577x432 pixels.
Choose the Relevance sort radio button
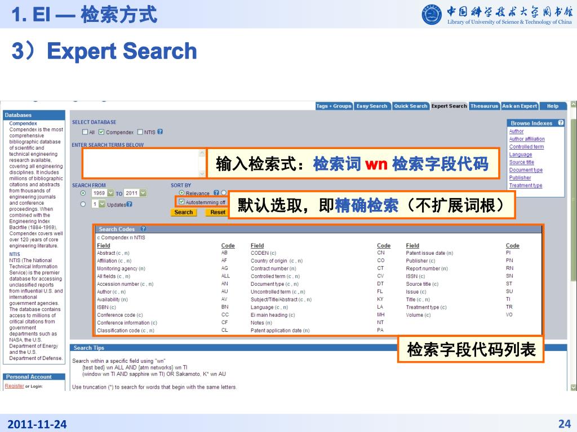tap(181, 192)
